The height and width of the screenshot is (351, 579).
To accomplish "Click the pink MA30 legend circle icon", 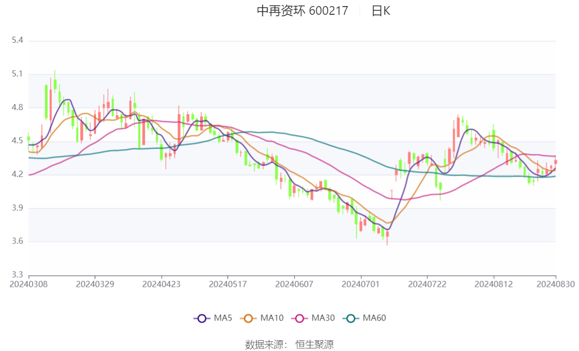I will click(x=300, y=318).
